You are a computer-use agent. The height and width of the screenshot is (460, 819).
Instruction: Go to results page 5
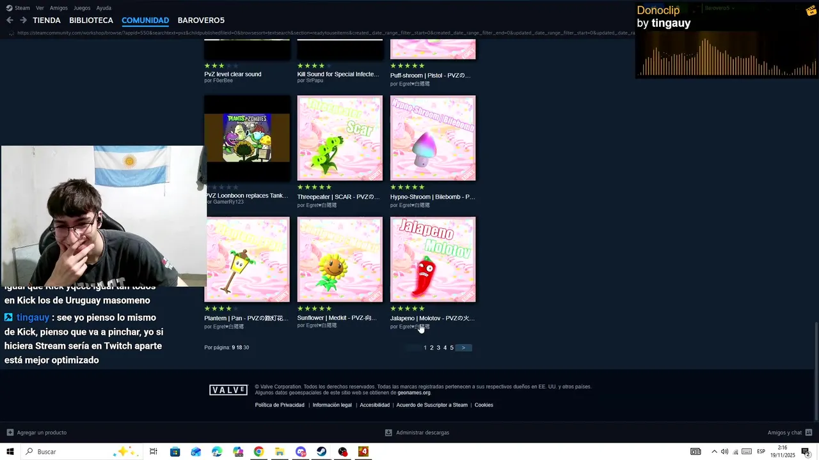(x=452, y=348)
